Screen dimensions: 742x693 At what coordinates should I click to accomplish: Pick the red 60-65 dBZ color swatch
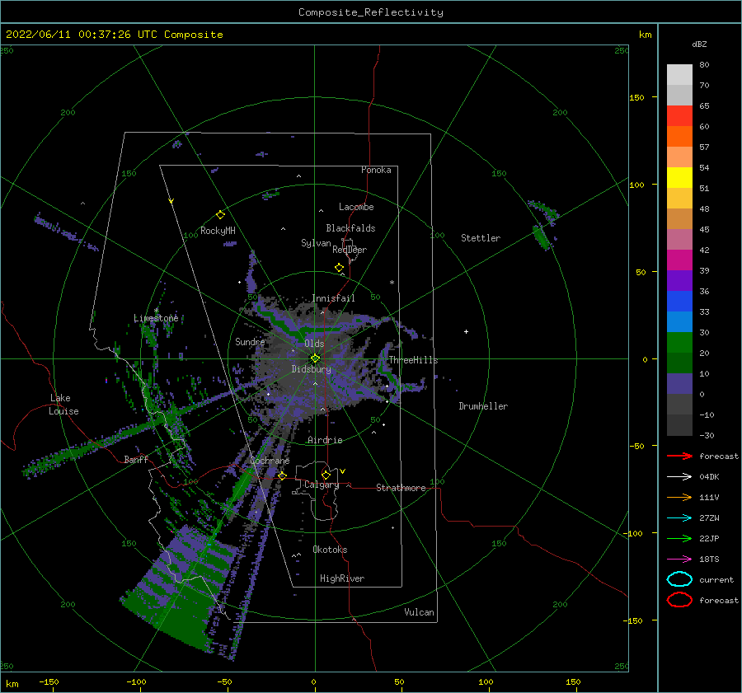[x=679, y=116]
